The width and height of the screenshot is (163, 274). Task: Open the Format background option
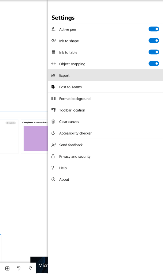pyautogui.click(x=75, y=99)
